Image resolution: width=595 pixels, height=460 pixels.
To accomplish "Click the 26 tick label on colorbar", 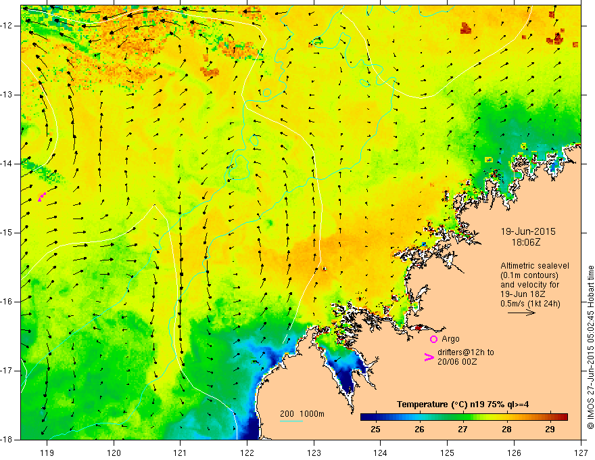I will click(419, 430).
